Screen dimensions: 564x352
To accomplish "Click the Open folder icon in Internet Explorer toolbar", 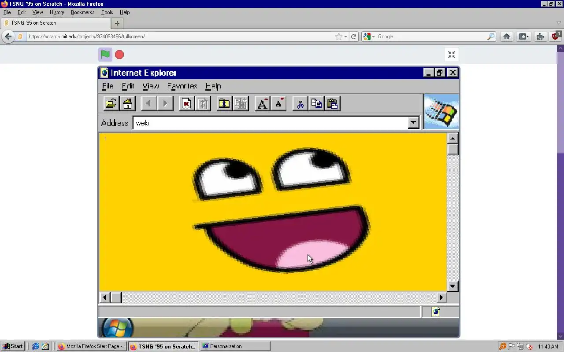I will [111, 103].
